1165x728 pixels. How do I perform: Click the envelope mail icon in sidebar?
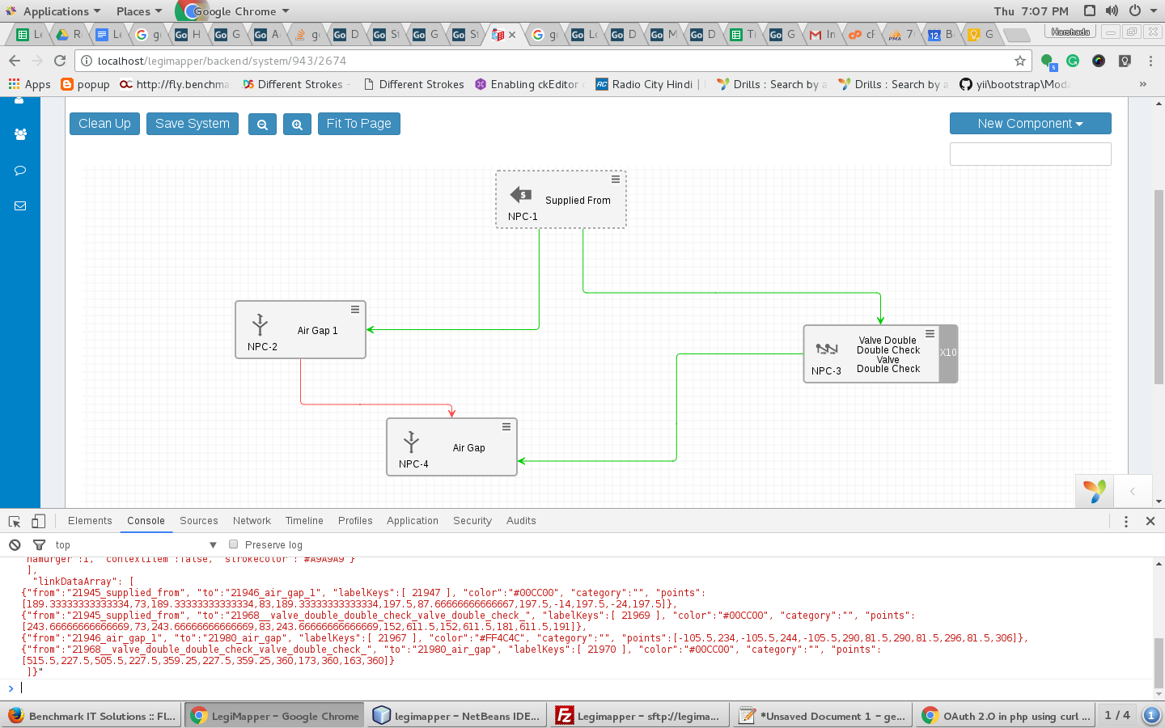pos(20,205)
